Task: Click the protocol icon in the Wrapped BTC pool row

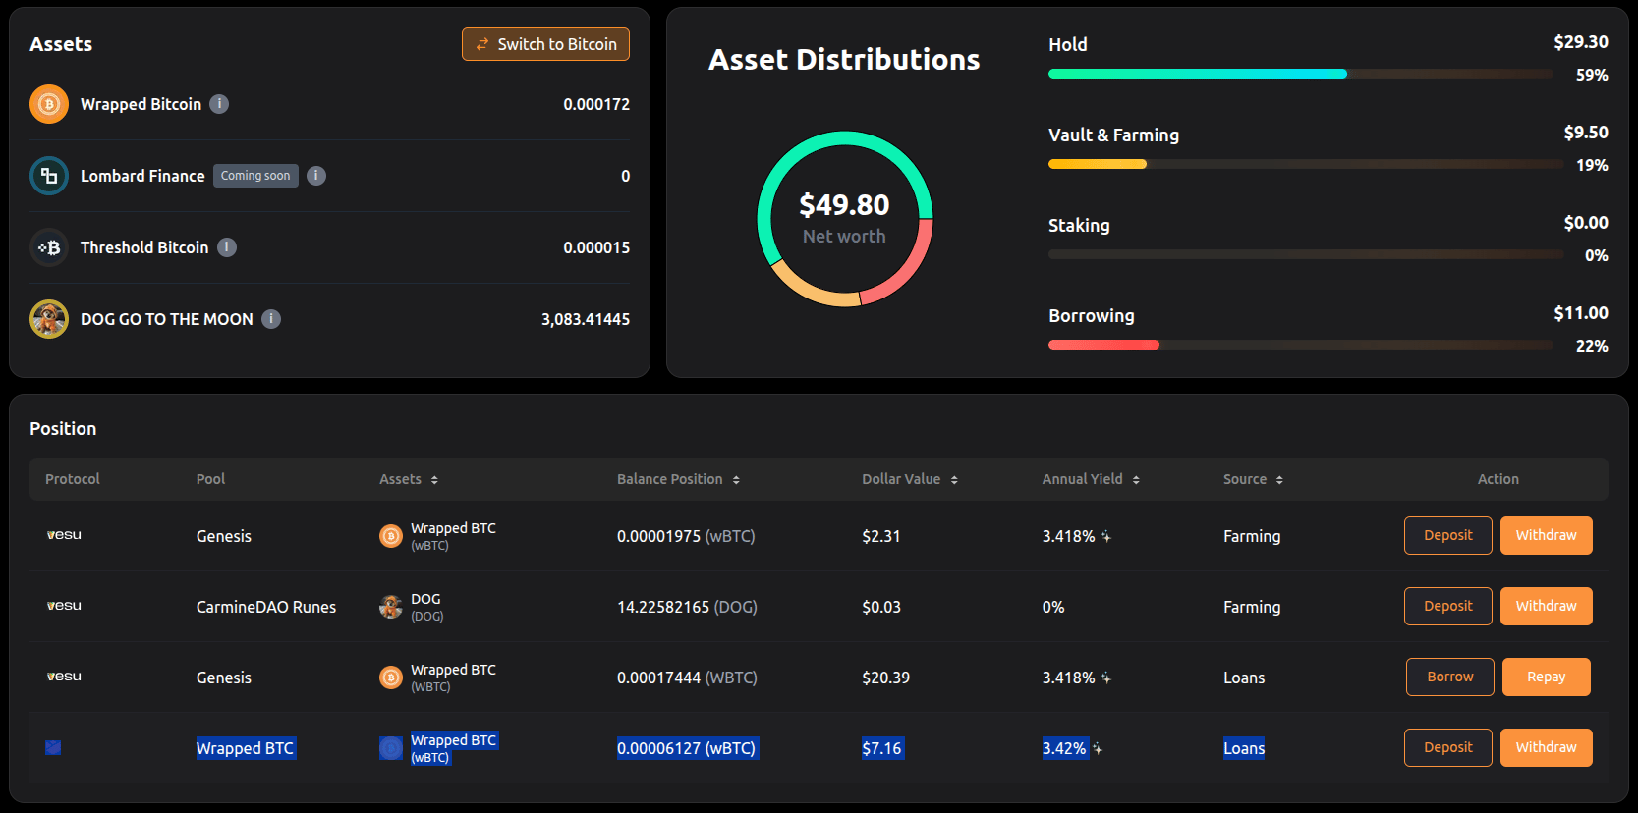Action: [53, 748]
